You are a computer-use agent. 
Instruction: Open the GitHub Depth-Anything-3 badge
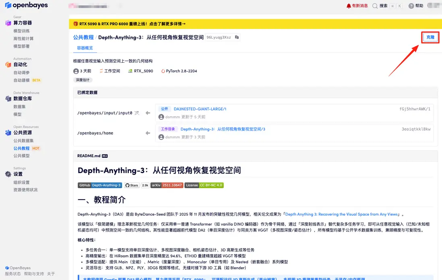point(100,185)
